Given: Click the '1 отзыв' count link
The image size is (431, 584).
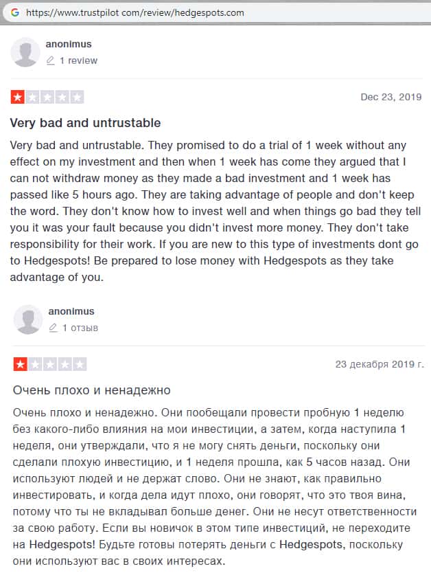Looking at the screenshot, I should 80,328.
